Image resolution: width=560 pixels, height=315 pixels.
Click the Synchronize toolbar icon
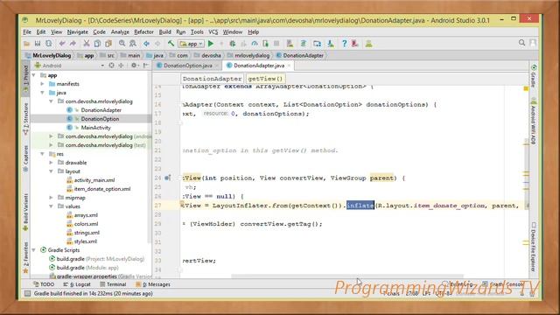click(x=49, y=44)
